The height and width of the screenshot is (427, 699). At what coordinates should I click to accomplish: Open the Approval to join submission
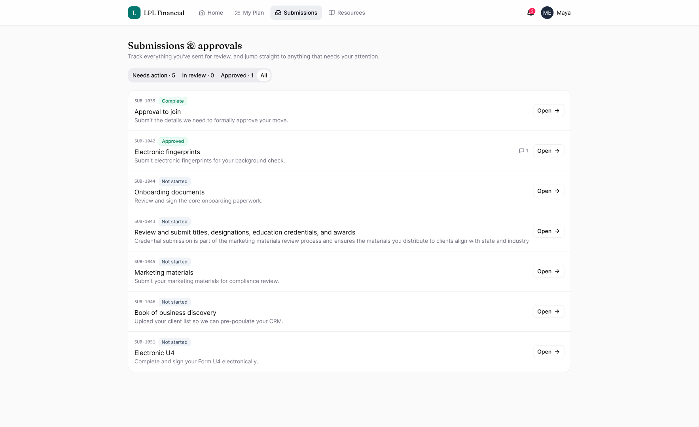click(x=548, y=111)
